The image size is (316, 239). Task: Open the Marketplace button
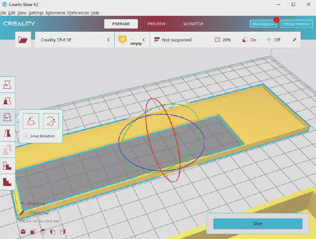pos(263,24)
